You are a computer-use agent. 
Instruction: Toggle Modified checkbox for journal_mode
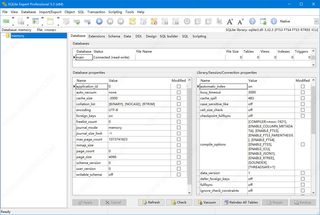coord(179,128)
